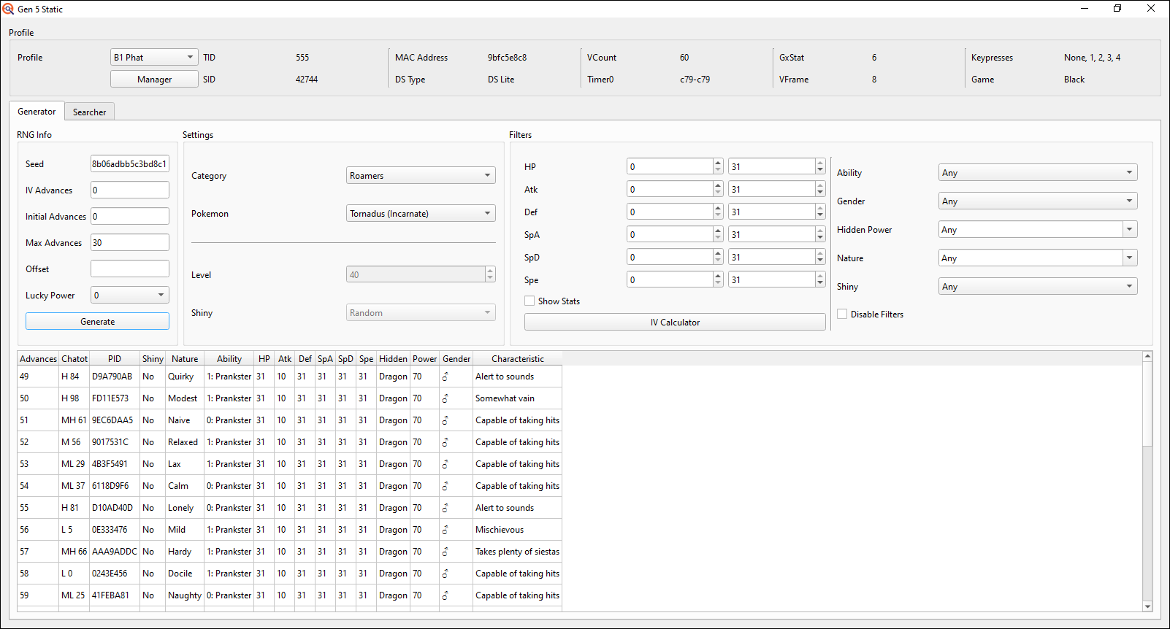This screenshot has height=629, width=1170.
Task: Click the HP maximum value field
Action: tap(771, 166)
